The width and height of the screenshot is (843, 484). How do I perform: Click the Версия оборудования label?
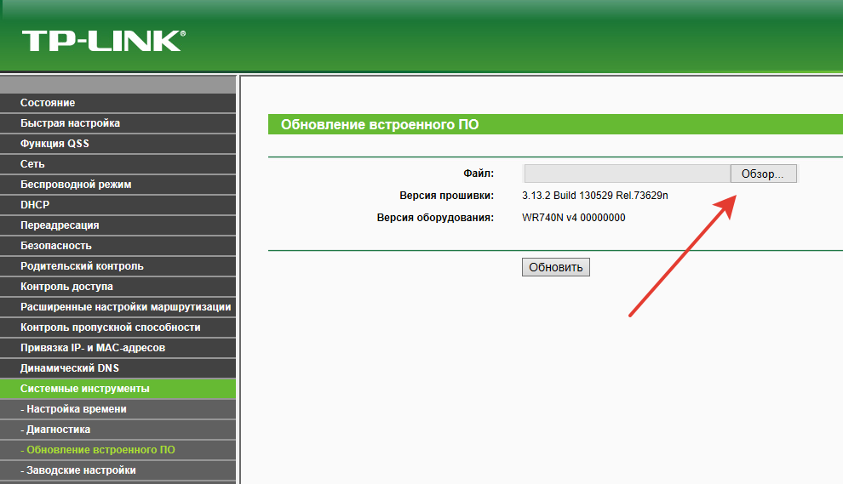coord(435,218)
